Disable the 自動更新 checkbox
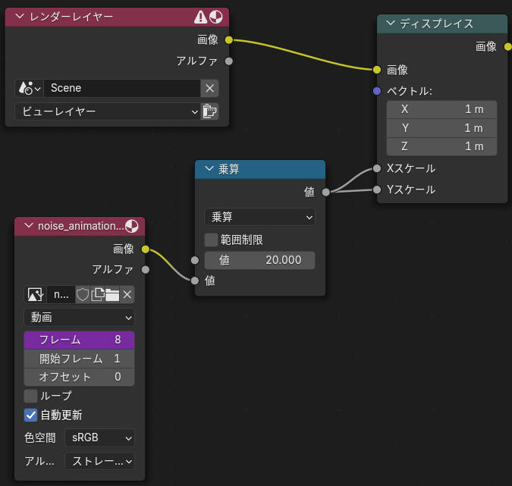512x486 pixels. pos(30,415)
